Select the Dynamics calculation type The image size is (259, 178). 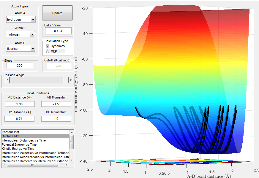(48, 46)
